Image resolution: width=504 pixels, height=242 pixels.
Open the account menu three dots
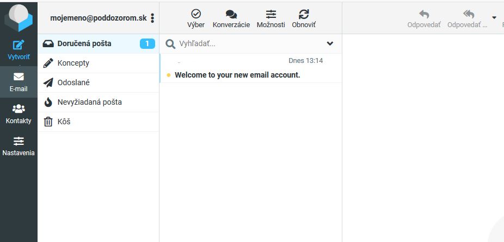152,18
